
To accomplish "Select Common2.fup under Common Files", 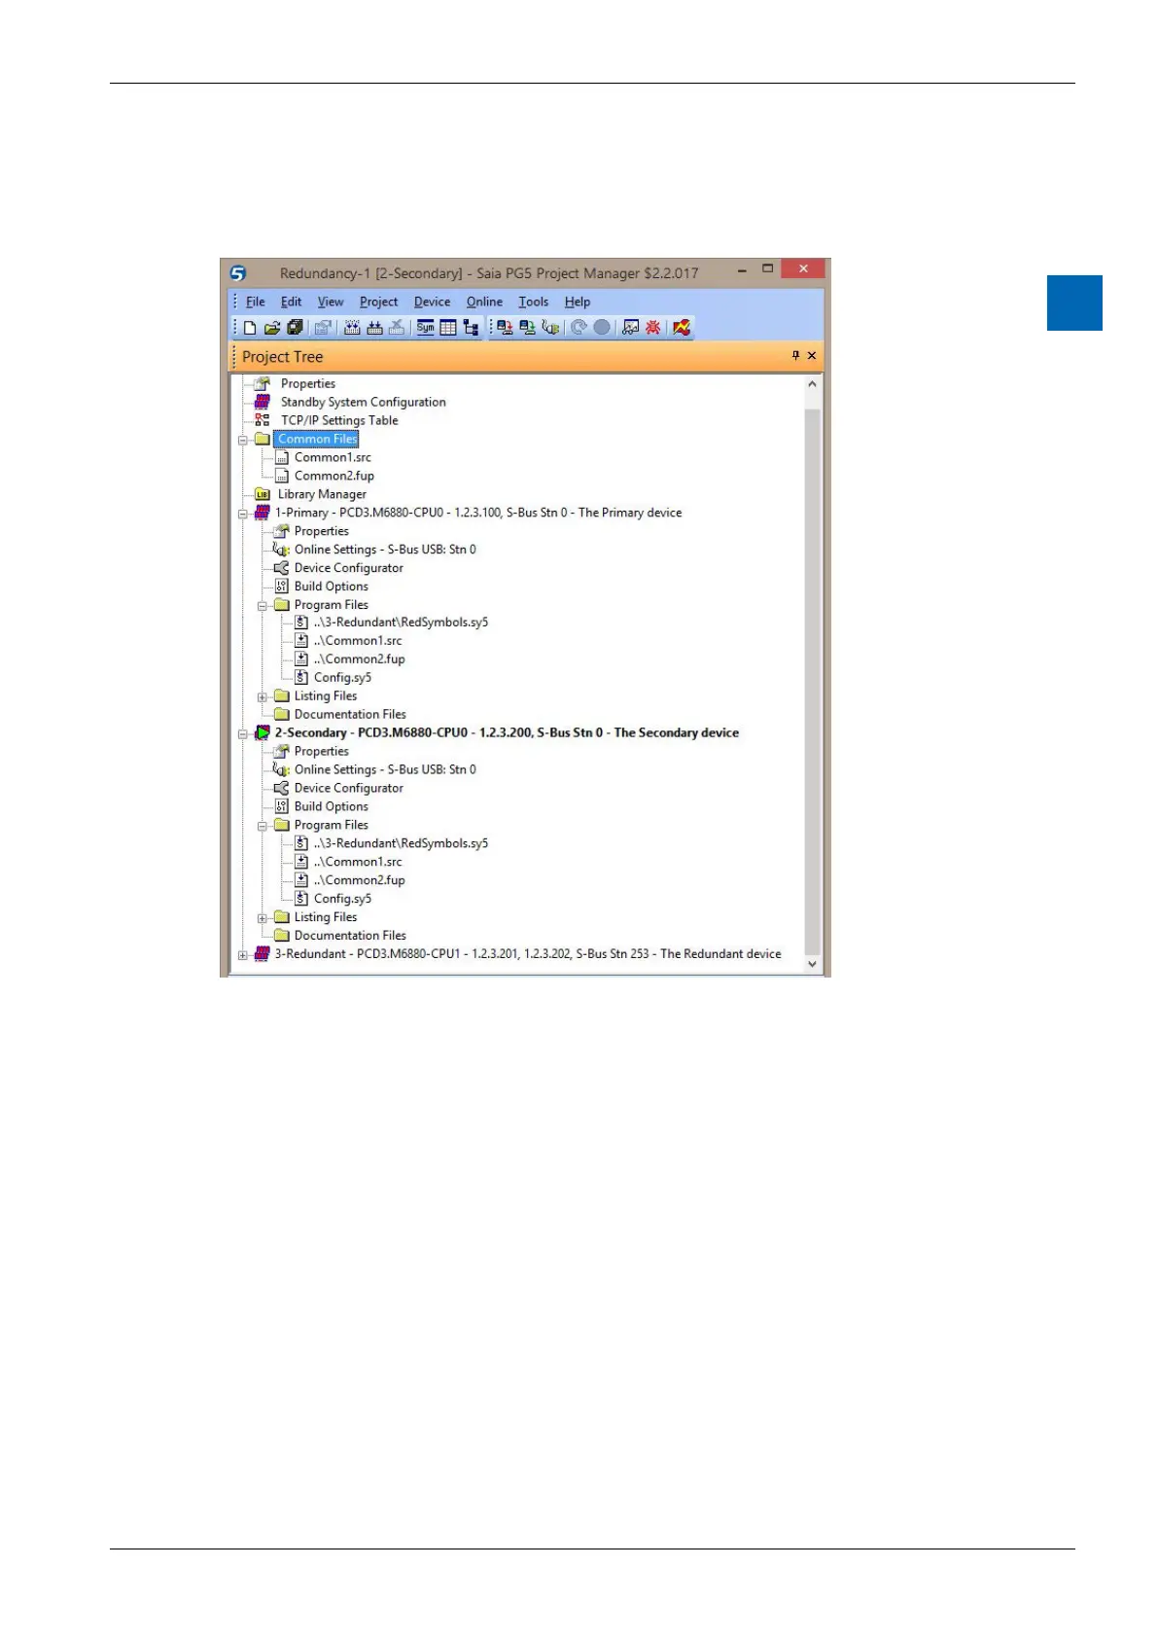I will 333,476.
